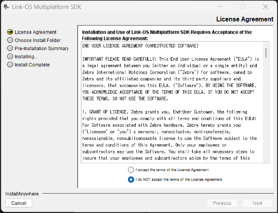Click the license text scrollbar thumb
Screen dimensions: 278x213
point(266,52)
